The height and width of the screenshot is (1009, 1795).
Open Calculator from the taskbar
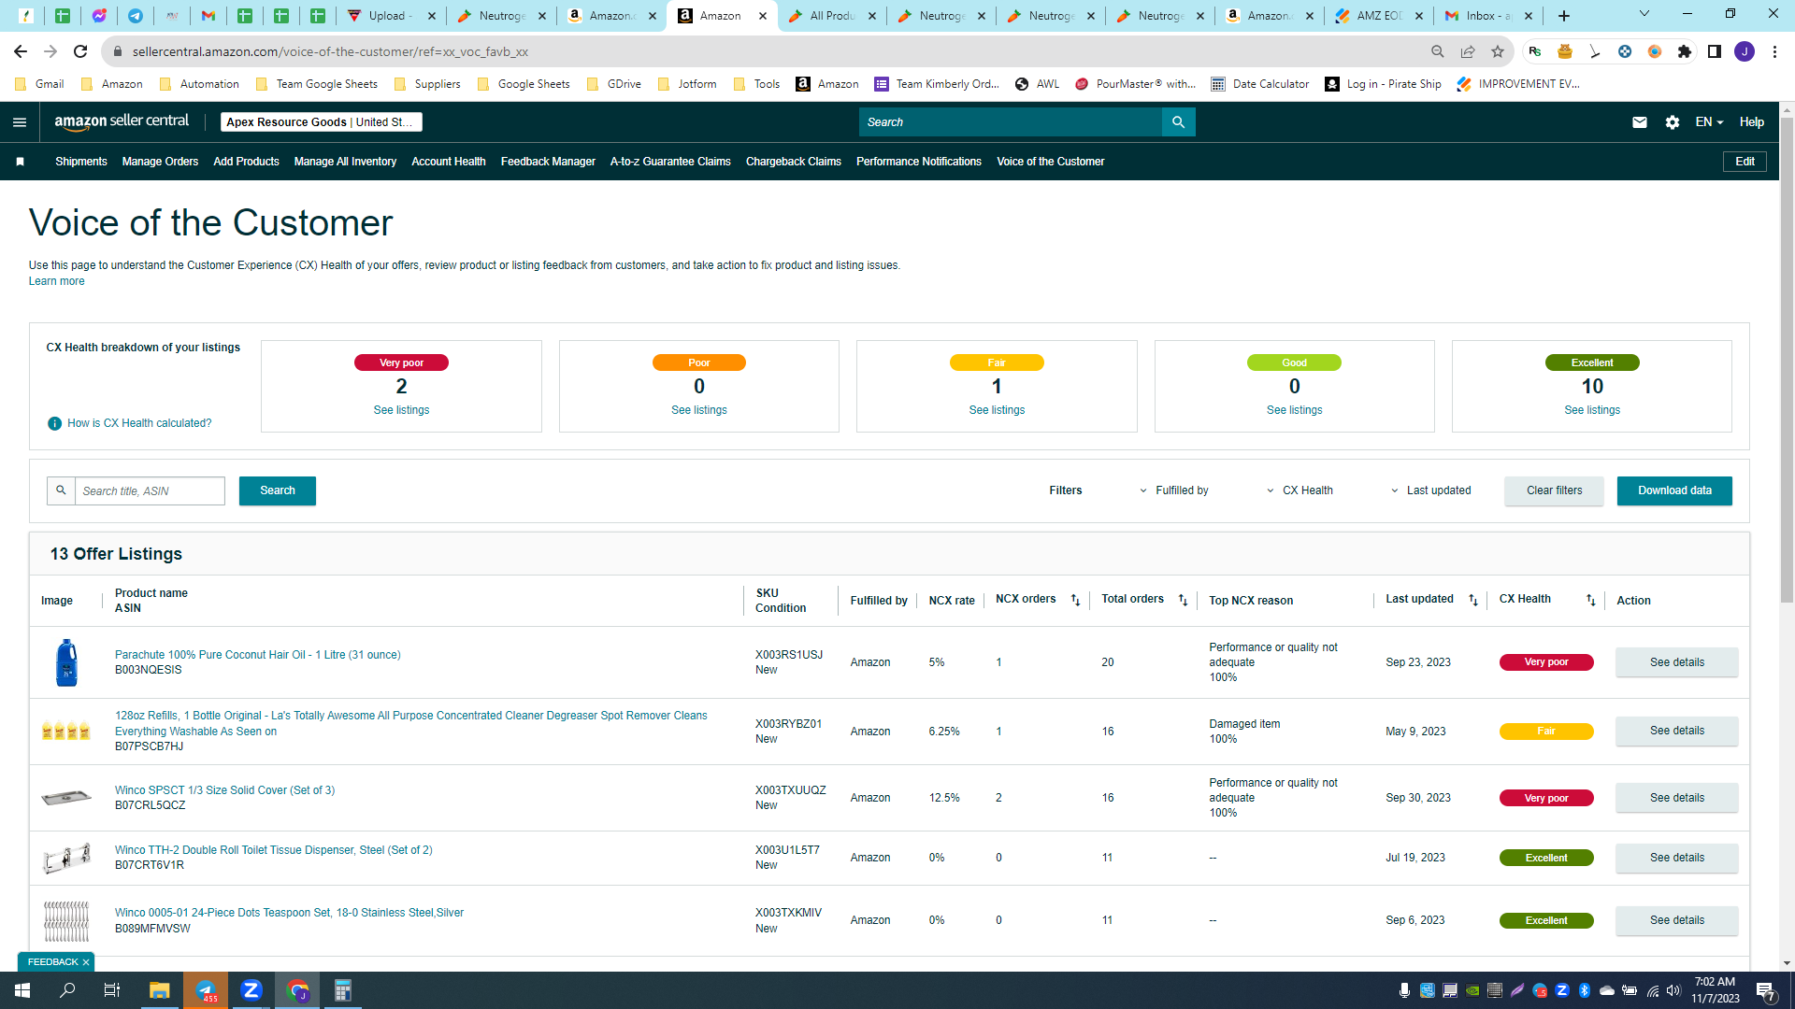343,990
